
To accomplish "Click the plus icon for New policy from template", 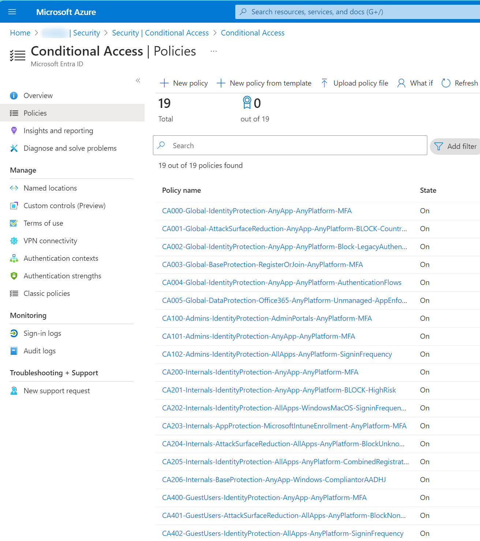I will click(221, 83).
